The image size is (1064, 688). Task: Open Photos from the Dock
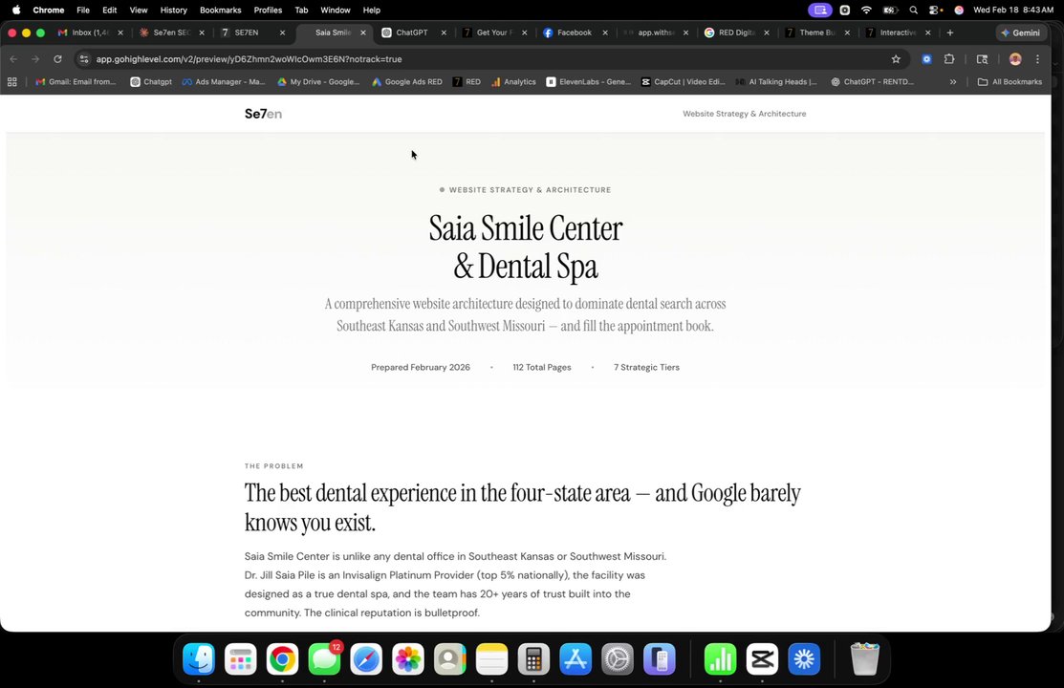408,658
